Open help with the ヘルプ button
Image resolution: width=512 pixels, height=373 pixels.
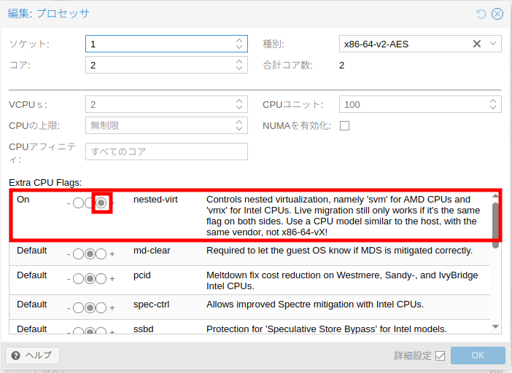tap(32, 355)
